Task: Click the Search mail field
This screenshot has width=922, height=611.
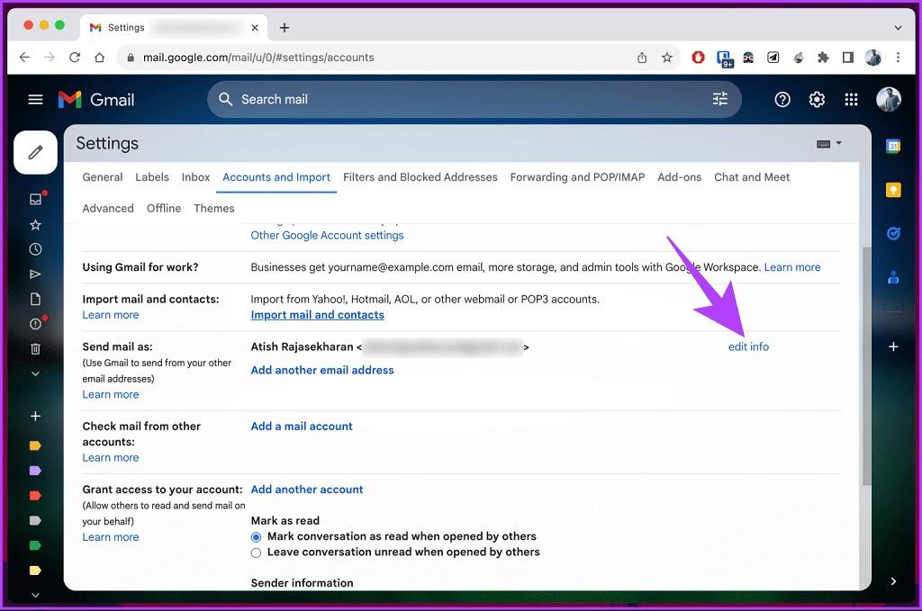Action: [x=474, y=99]
